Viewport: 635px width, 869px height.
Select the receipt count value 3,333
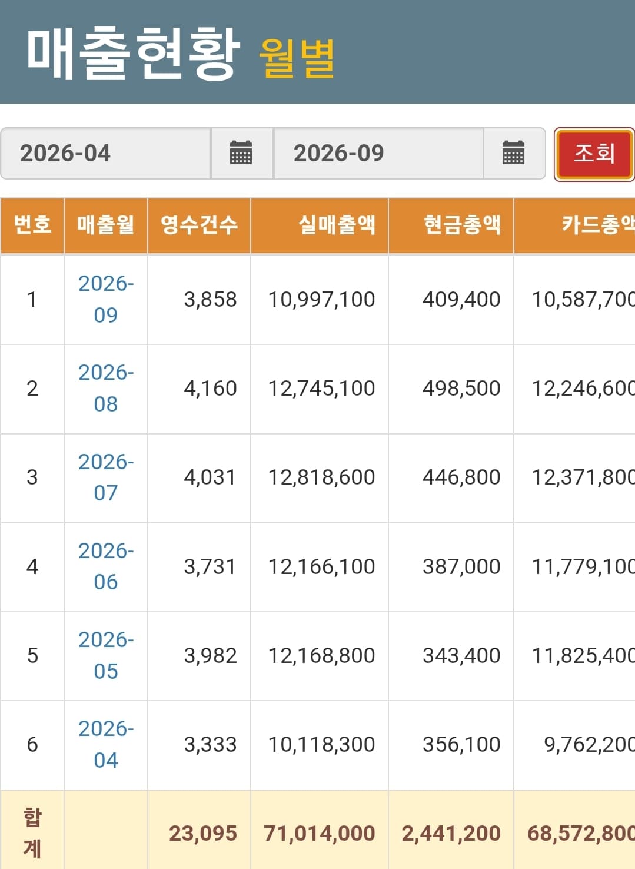pos(210,745)
